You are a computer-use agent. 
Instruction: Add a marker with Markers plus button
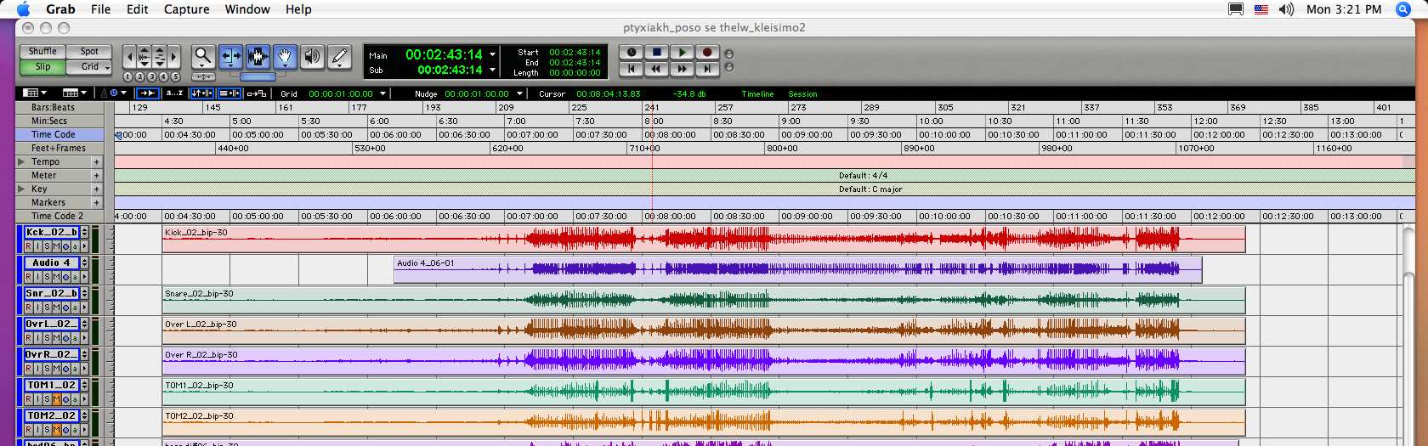(96, 202)
